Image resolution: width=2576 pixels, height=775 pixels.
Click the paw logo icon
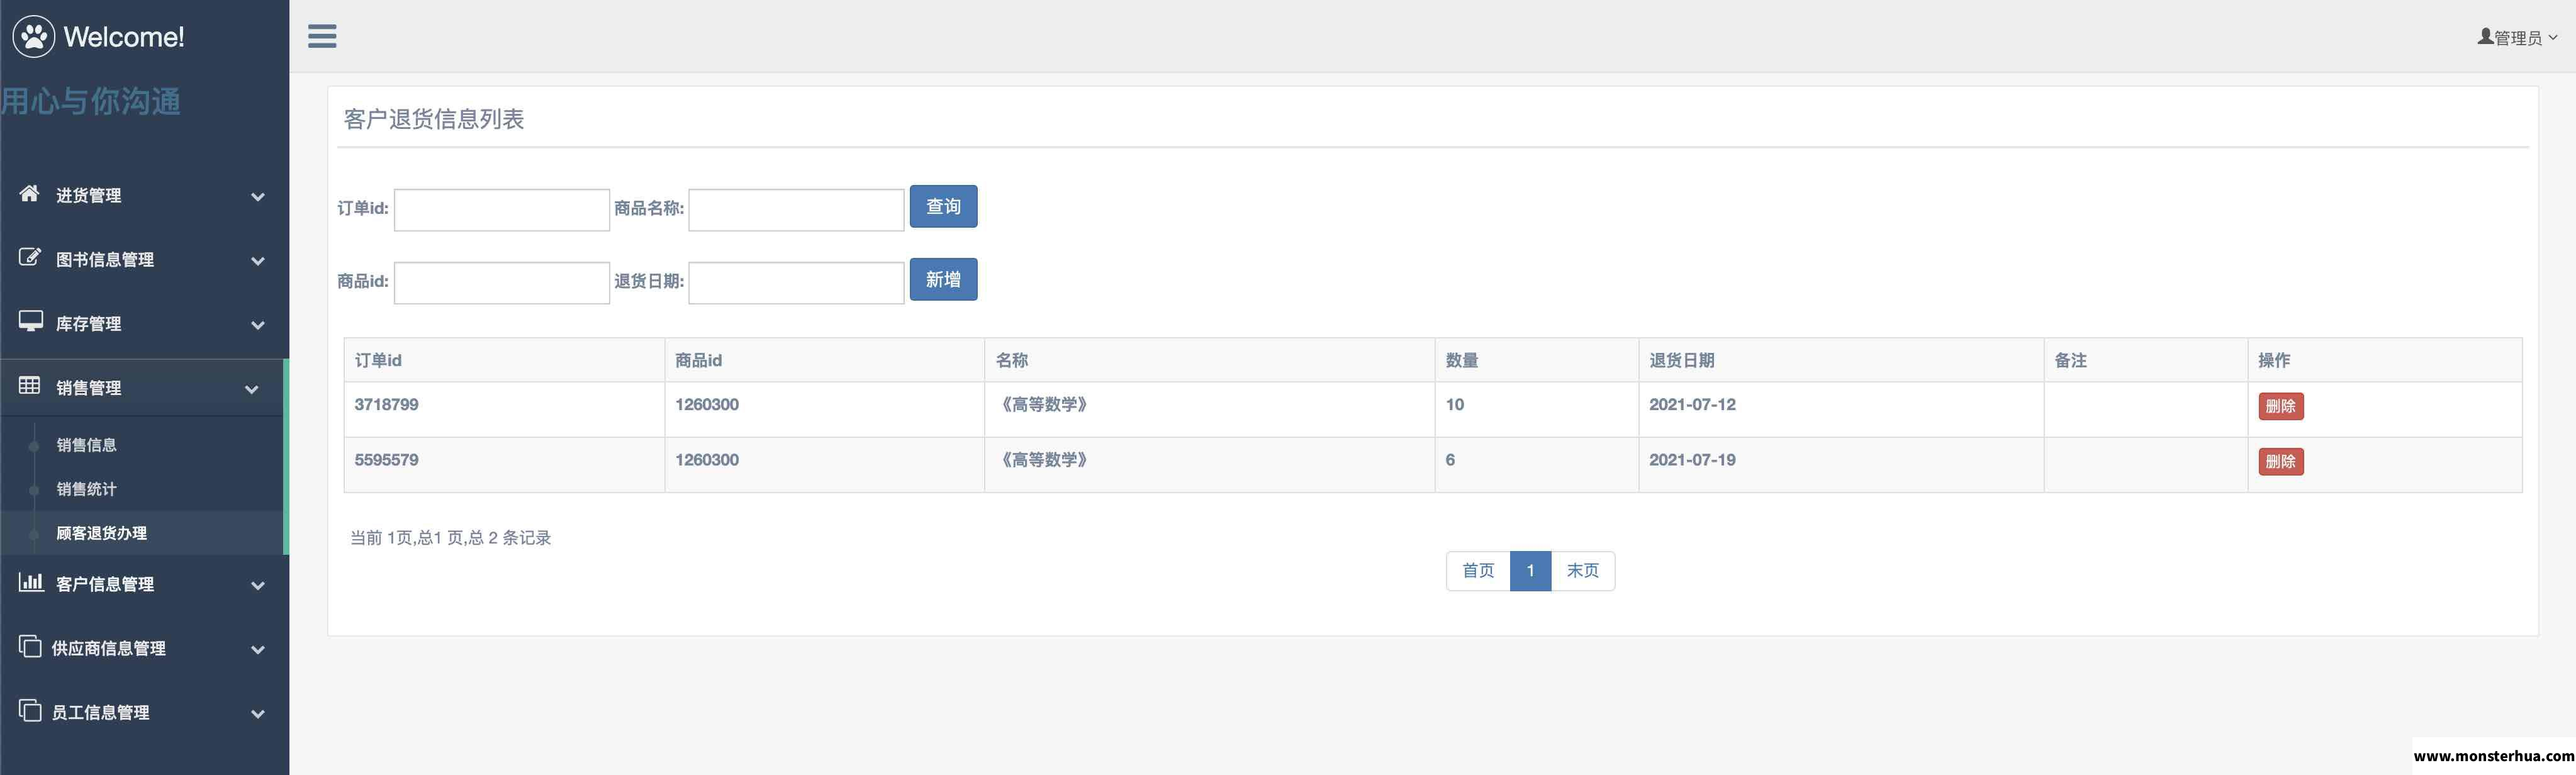34,37
